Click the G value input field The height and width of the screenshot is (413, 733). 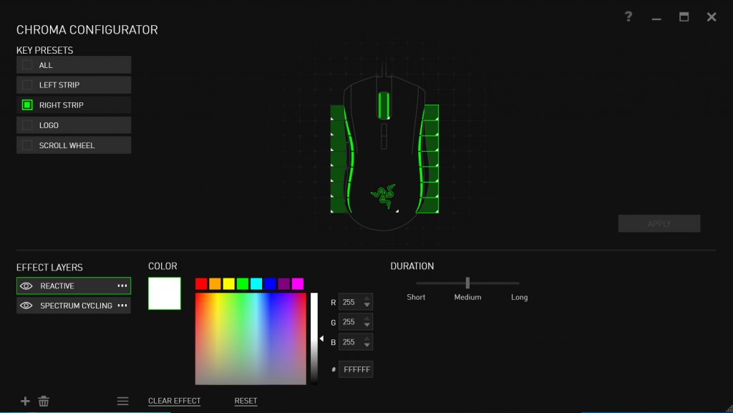tap(356, 322)
